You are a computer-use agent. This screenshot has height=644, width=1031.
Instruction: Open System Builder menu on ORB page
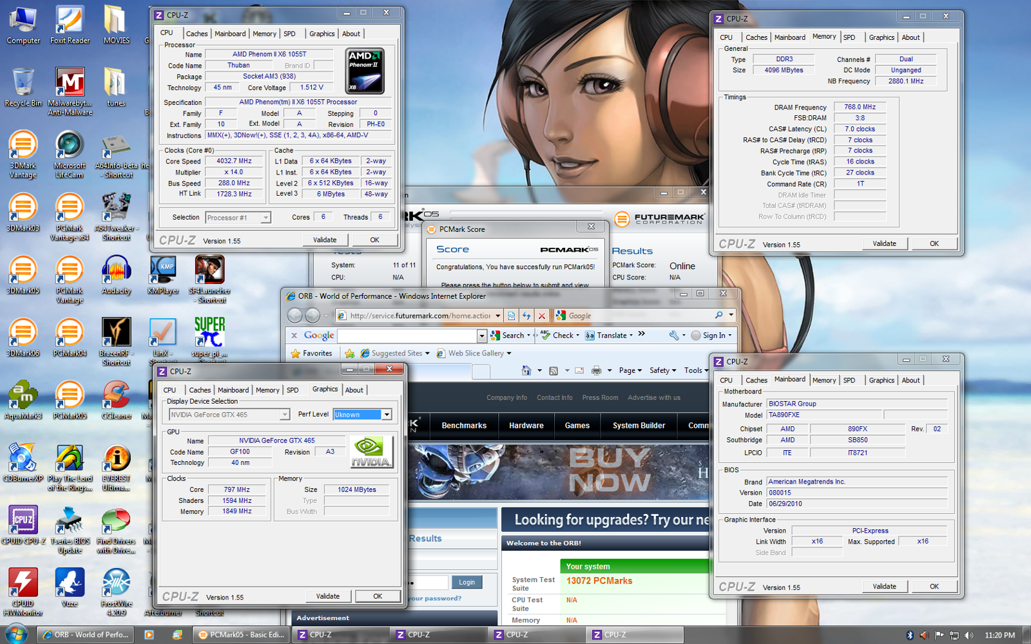(639, 426)
